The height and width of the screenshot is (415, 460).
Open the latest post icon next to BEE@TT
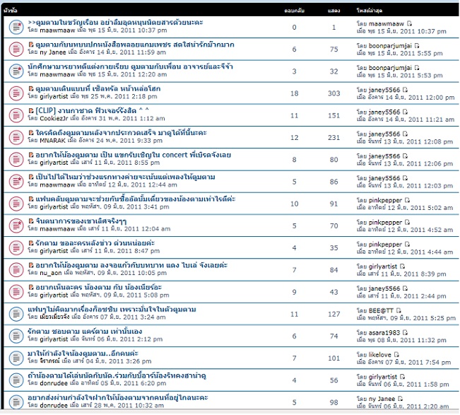tap(399, 310)
